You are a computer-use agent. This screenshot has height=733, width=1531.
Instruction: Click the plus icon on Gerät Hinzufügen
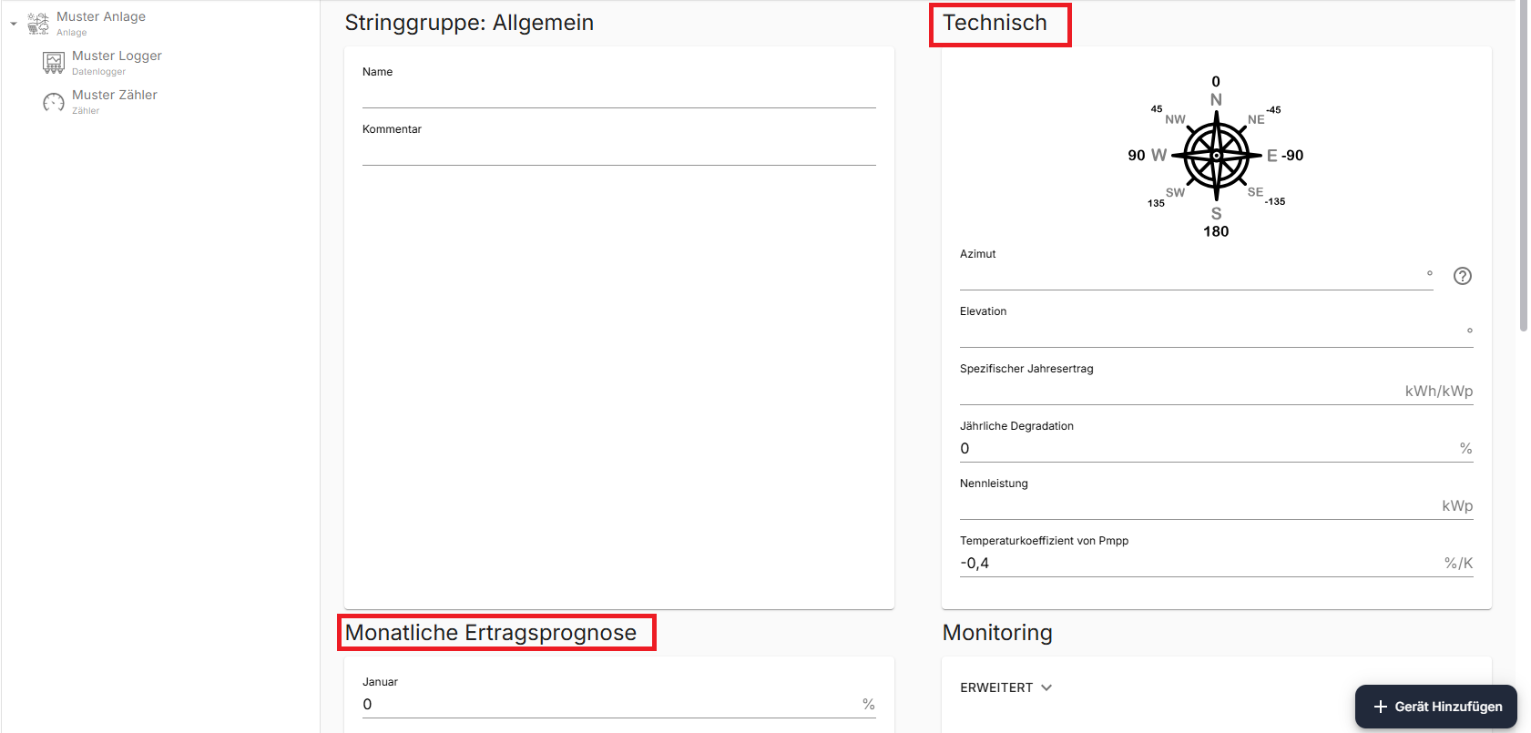[1380, 707]
